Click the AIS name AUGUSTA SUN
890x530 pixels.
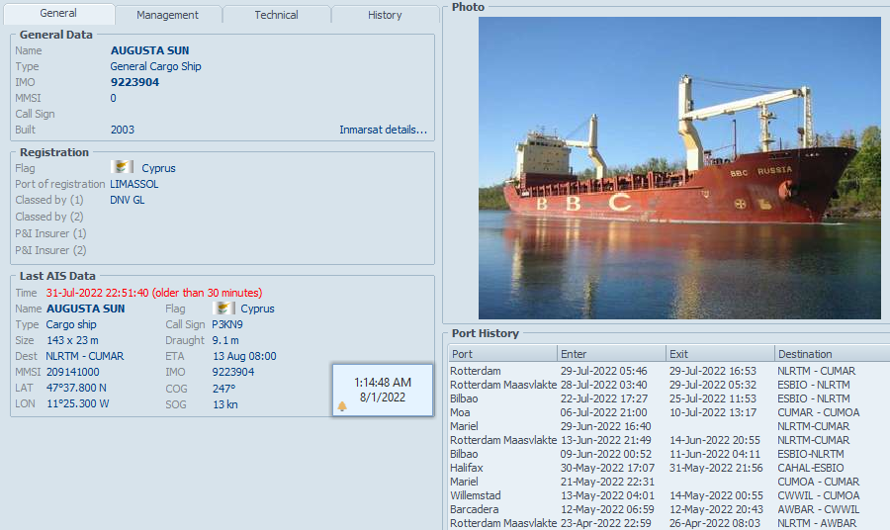(86, 309)
